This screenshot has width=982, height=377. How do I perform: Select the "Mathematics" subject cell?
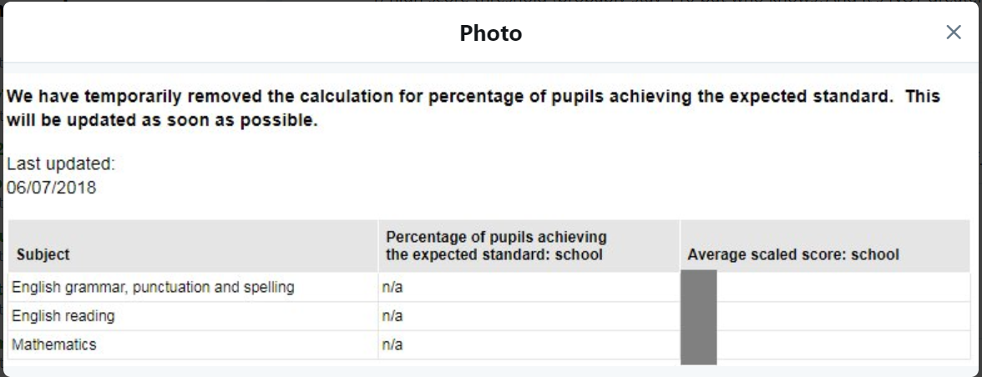pos(54,344)
